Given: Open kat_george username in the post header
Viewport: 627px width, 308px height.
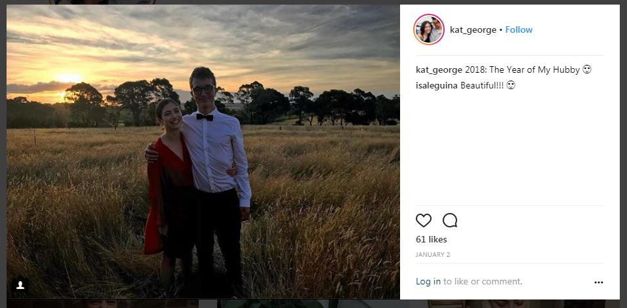Looking at the screenshot, I should (x=473, y=29).
